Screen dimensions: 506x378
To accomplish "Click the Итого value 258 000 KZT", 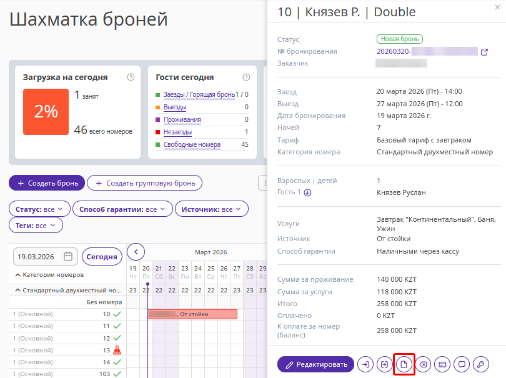I will pyautogui.click(x=397, y=304).
